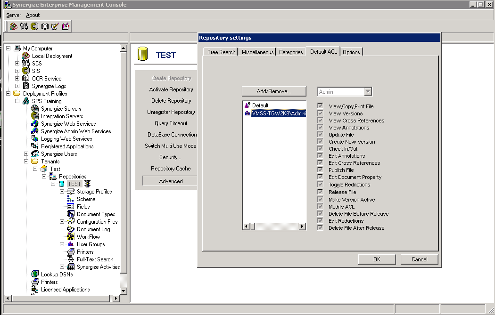Click the Security... button
Screen dimensions: 495x315
tap(170, 157)
